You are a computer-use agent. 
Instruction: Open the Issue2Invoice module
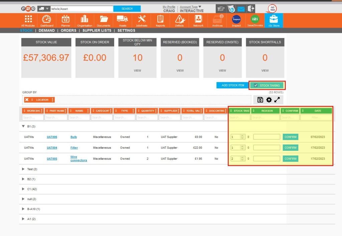click(254, 20)
